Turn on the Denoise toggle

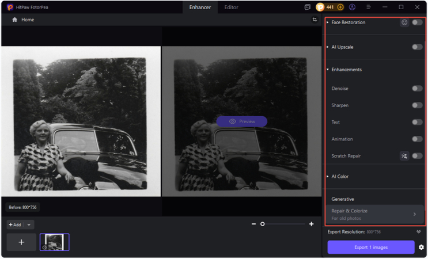click(x=417, y=88)
